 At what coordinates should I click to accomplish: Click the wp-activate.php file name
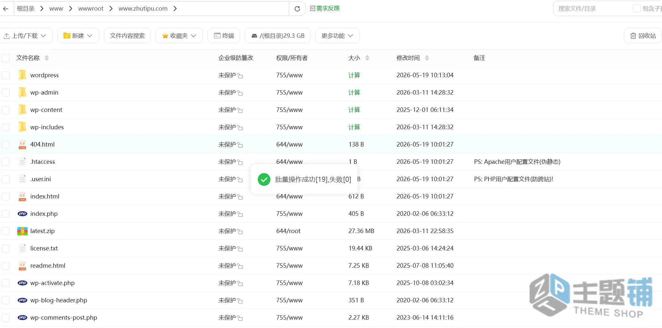pyautogui.click(x=53, y=283)
